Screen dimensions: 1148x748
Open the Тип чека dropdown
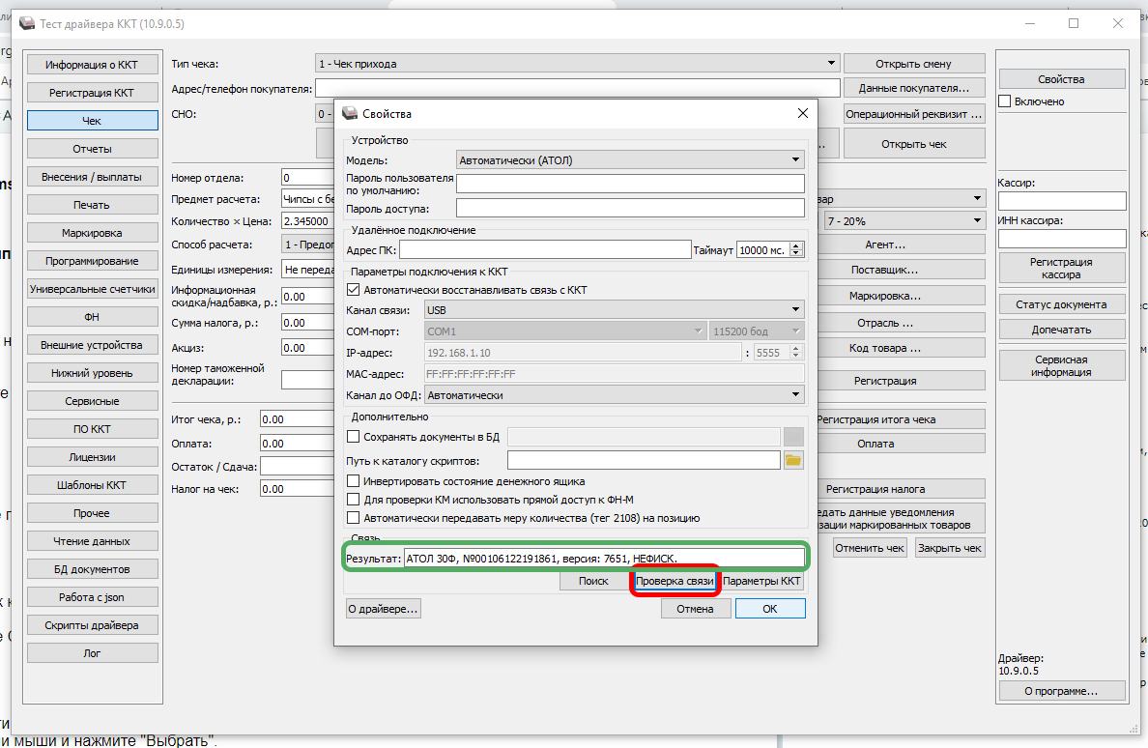577,64
